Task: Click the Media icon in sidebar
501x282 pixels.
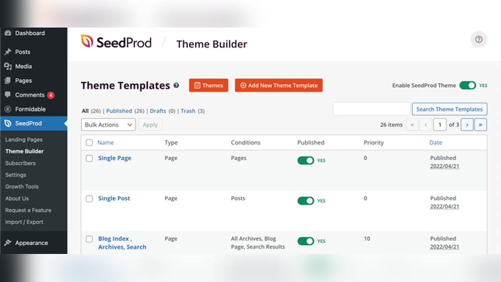Action: [8, 67]
